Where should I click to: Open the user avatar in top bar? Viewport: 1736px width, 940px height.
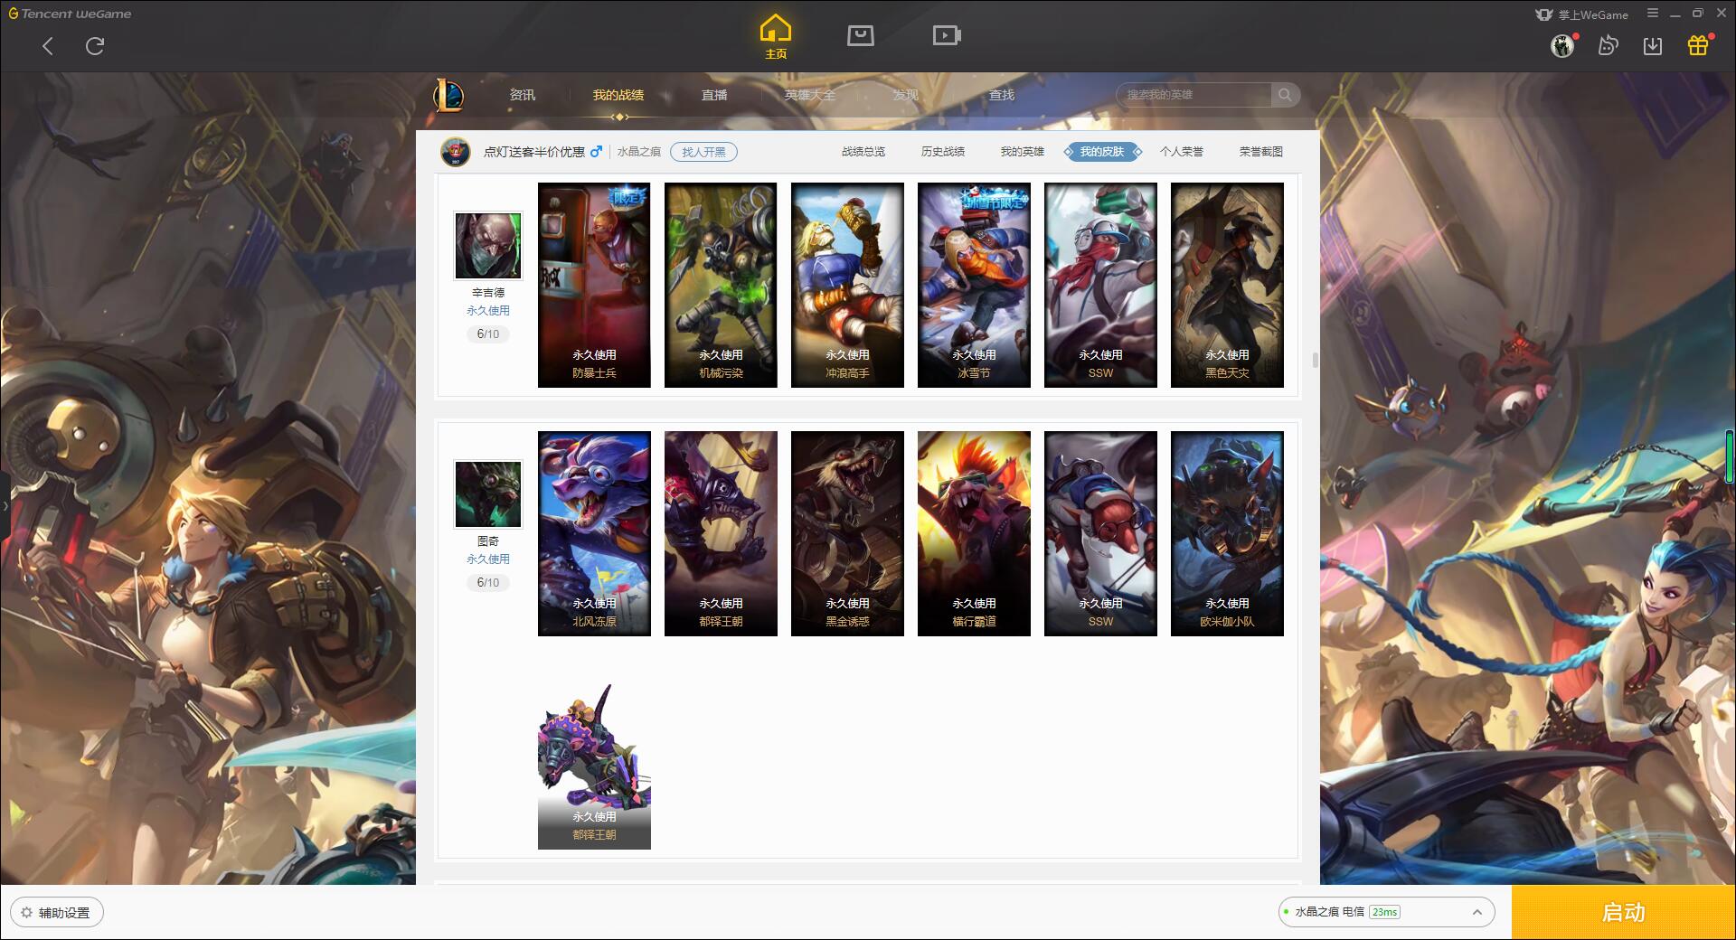click(1562, 45)
